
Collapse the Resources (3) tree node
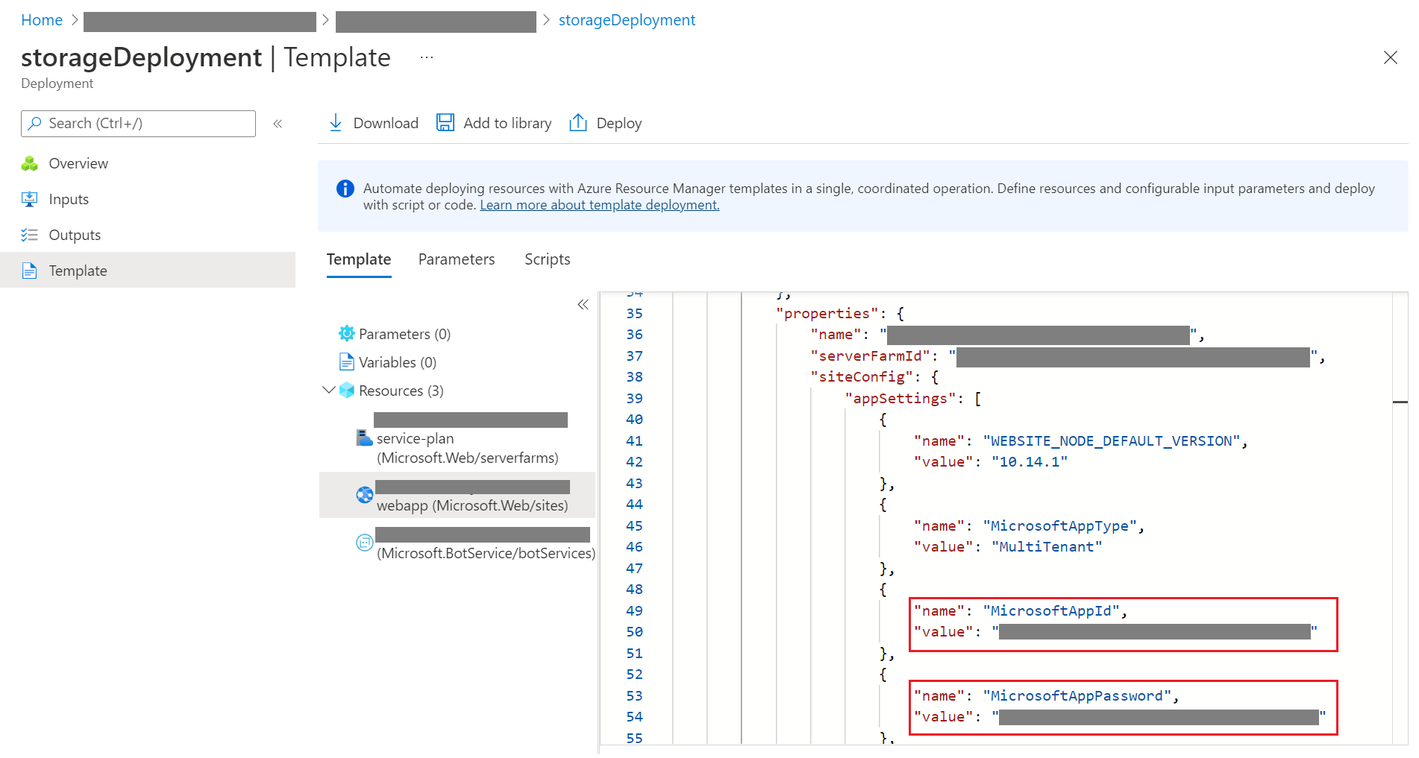[x=328, y=390]
